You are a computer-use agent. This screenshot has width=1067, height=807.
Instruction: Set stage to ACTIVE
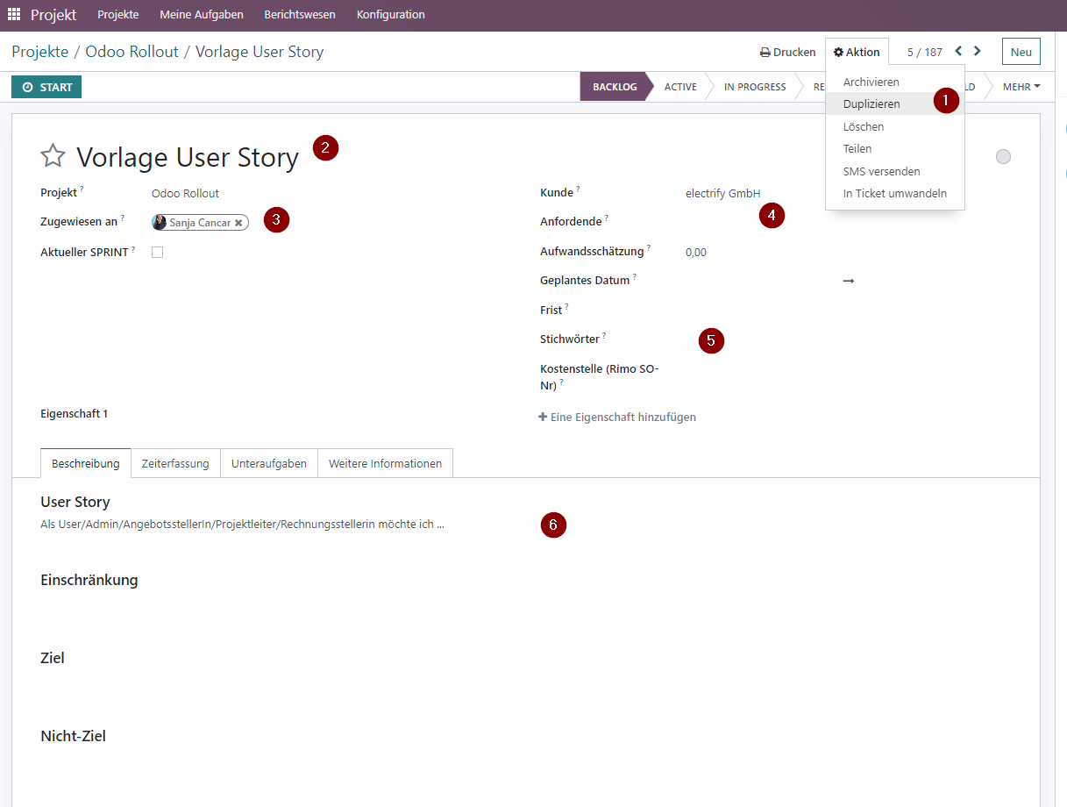point(680,87)
